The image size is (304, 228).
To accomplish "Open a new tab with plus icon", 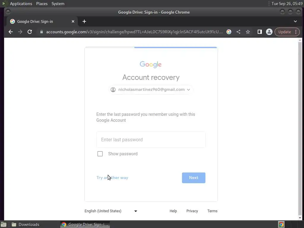I will (84, 21).
